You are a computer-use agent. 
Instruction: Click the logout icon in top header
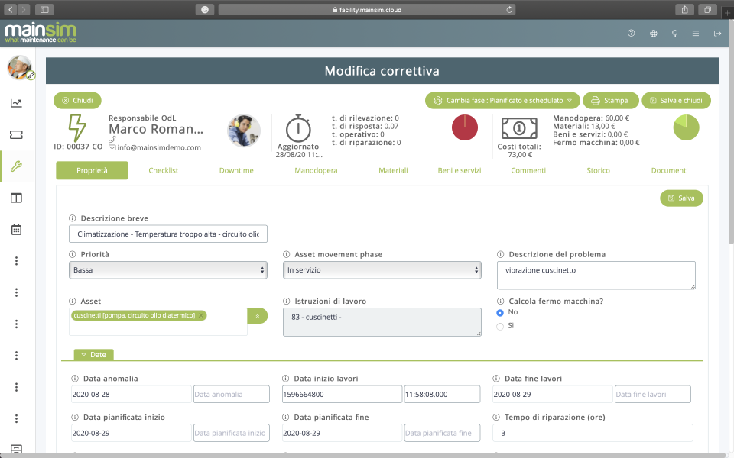717,34
